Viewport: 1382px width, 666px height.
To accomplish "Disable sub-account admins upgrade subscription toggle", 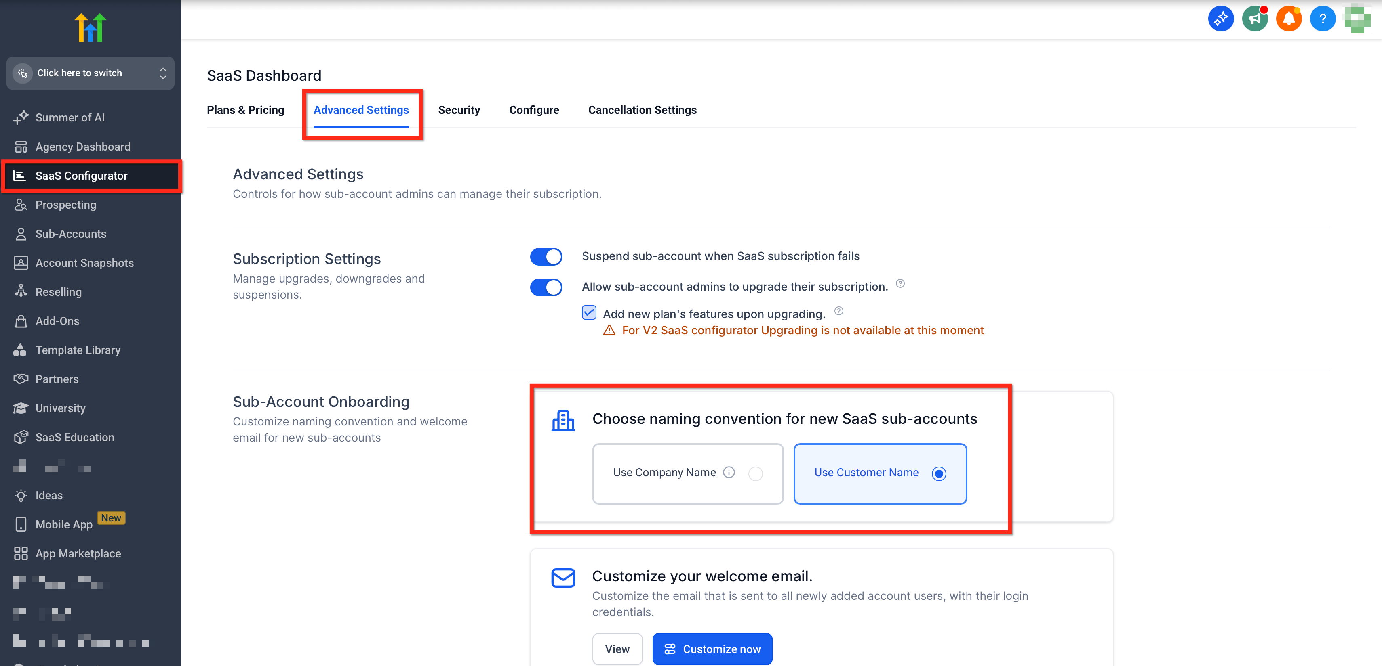I will [x=546, y=287].
